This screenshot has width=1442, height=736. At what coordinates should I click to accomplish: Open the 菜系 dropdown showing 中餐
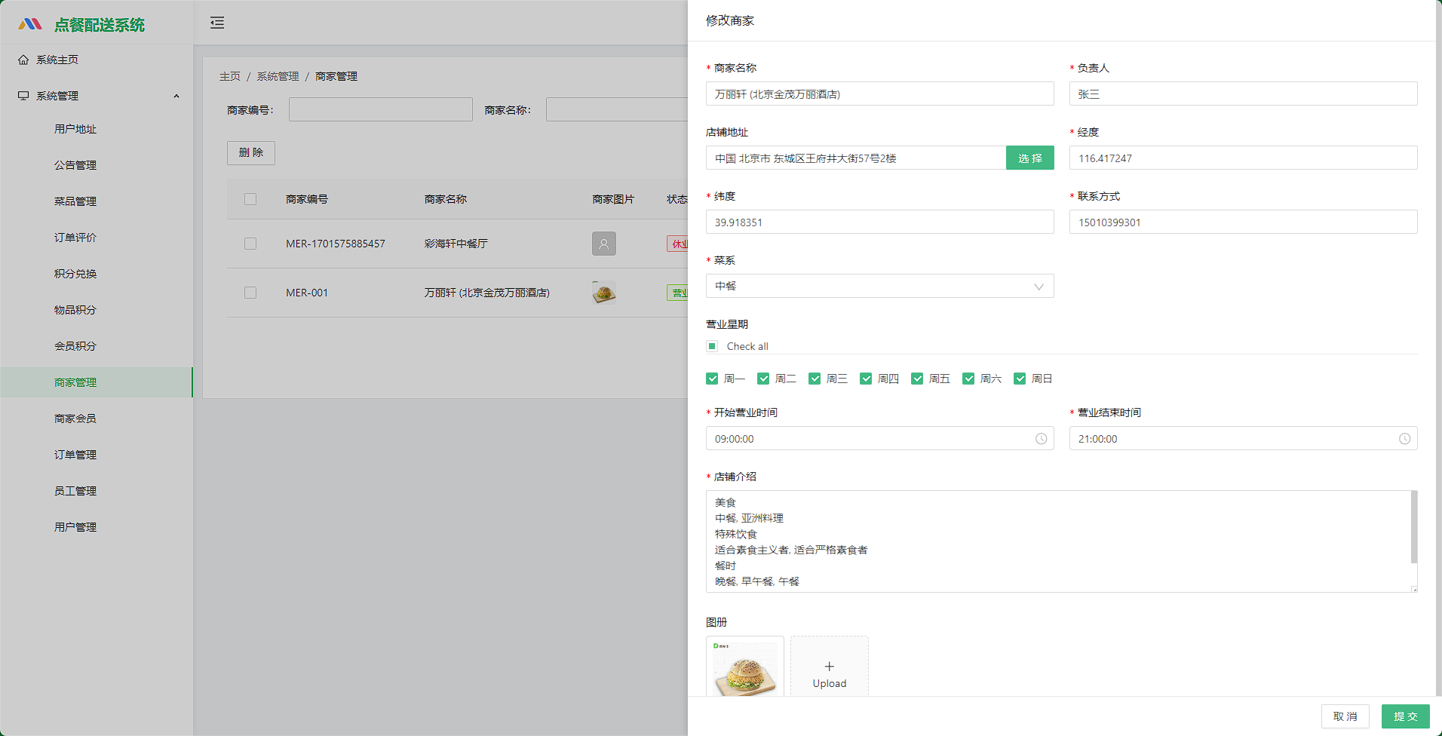880,286
